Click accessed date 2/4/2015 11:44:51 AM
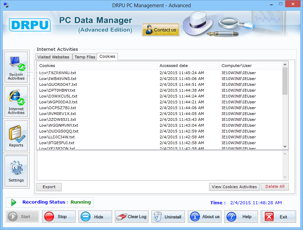Image resolution: width=303 pixels, height=230 pixels. tap(182, 84)
